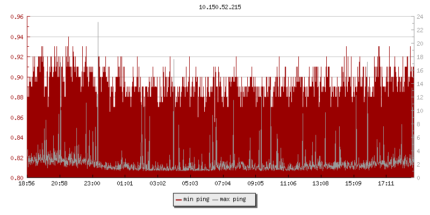This screenshot has height=215, width=430.
Task: Select the 01:01 x-axis tick label
Action: pos(125,184)
